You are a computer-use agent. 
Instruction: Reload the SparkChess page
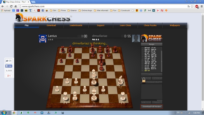(x=11, y=6)
